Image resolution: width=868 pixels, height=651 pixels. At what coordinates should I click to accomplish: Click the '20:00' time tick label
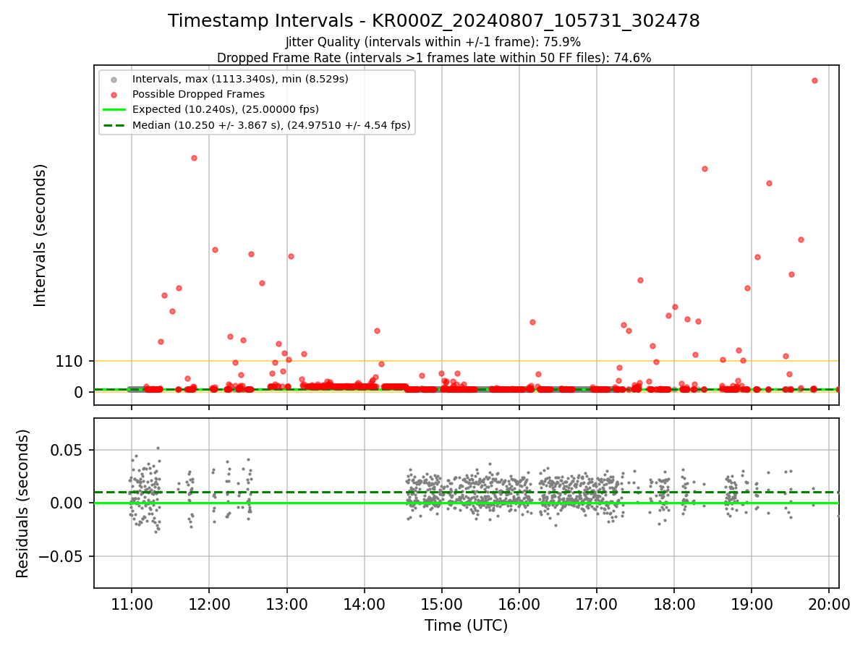click(x=828, y=603)
